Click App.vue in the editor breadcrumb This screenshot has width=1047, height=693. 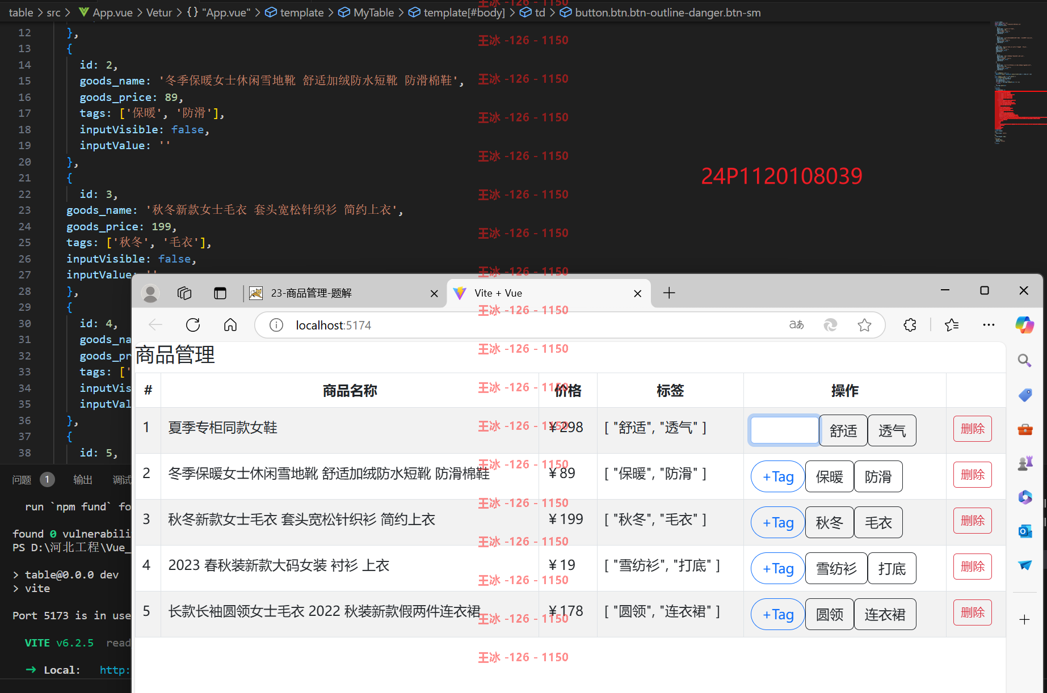click(112, 12)
